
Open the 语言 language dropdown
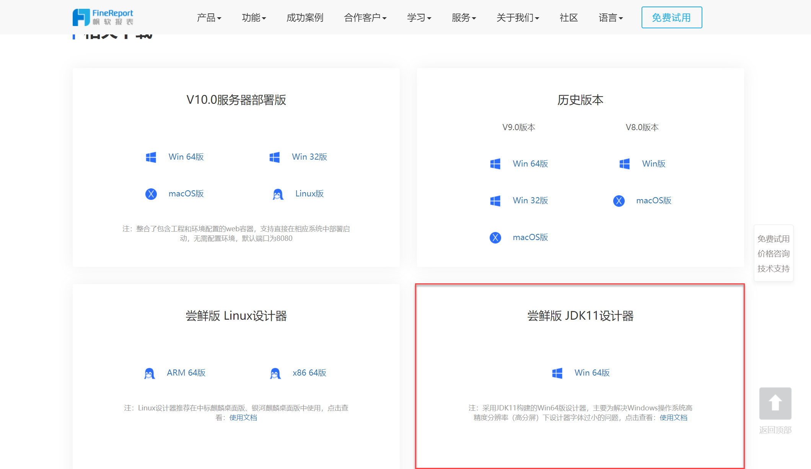(x=611, y=18)
